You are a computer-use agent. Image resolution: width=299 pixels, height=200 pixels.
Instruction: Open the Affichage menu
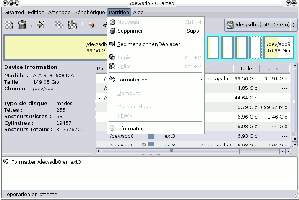[59, 12]
